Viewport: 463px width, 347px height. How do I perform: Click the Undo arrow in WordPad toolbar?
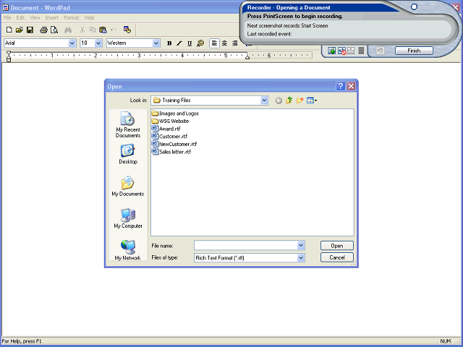[x=114, y=30]
